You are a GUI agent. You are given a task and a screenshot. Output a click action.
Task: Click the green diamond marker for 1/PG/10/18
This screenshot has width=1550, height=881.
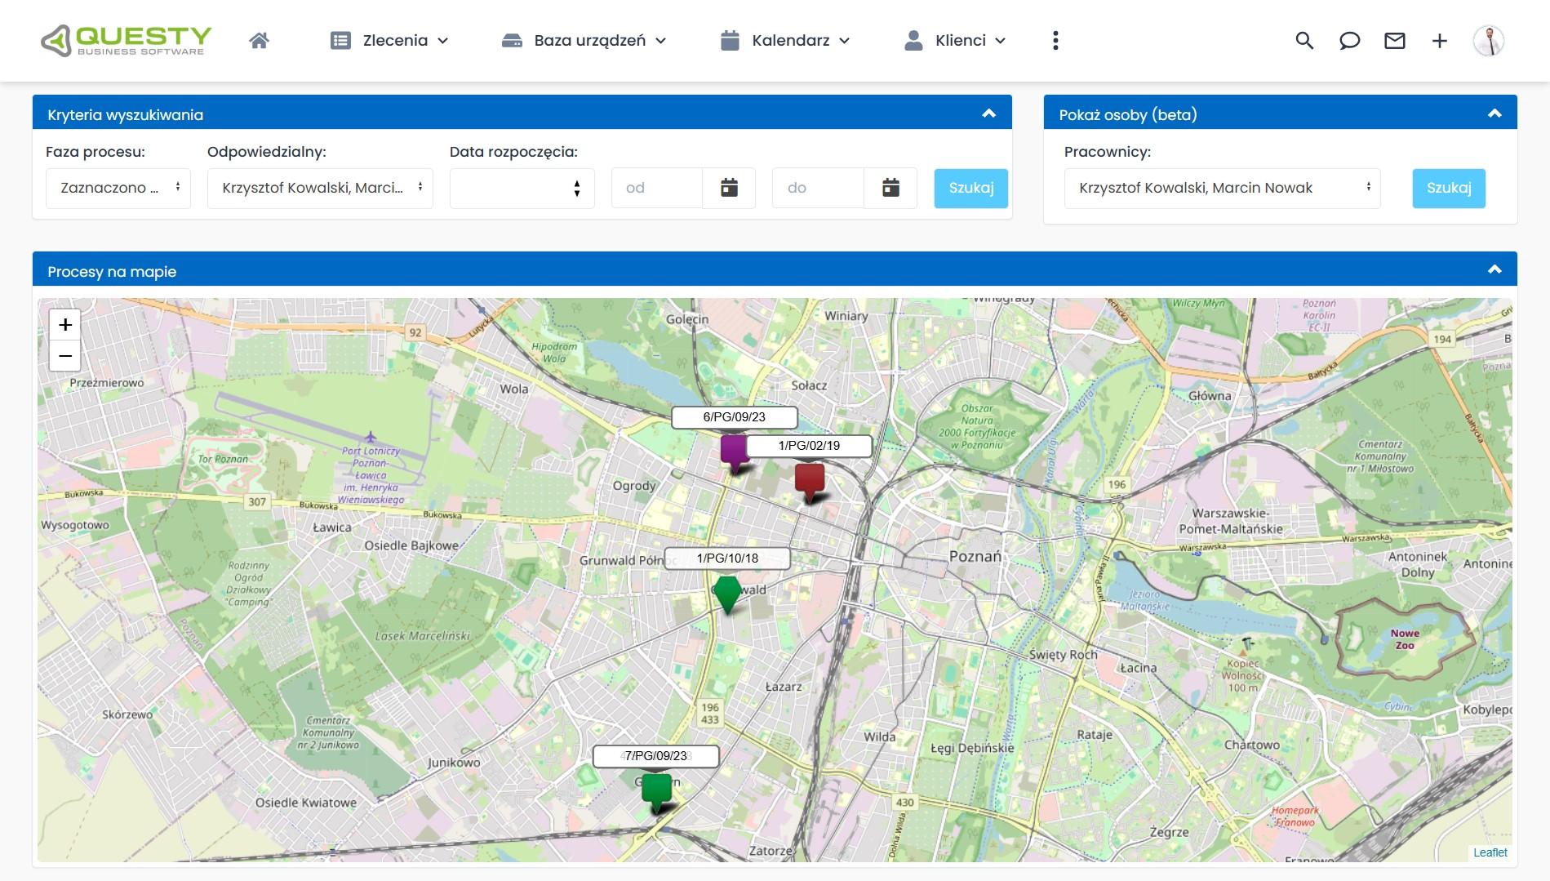(x=727, y=594)
